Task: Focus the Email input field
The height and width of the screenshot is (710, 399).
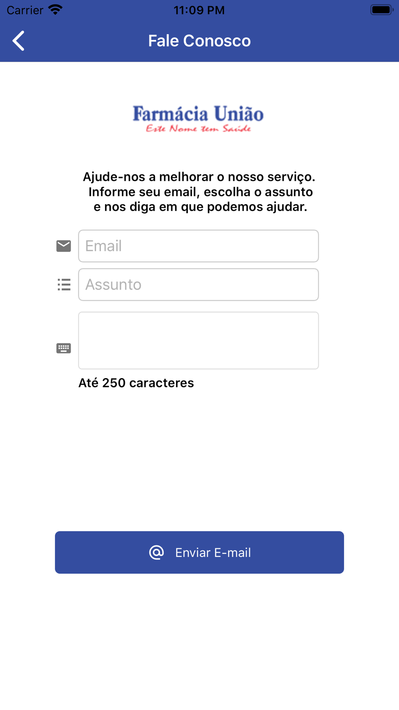Action: (198, 246)
